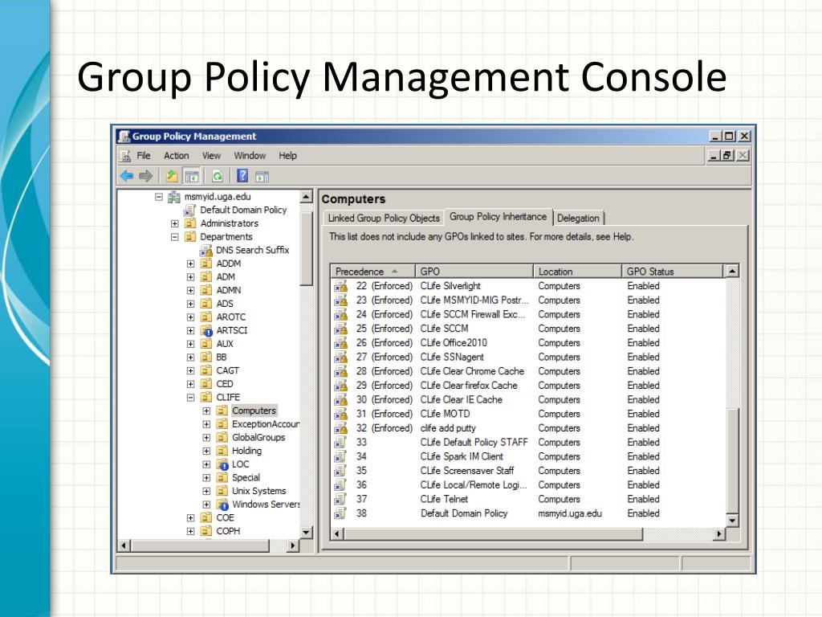Click the GPO list's horizontal scroll left arrow
The height and width of the screenshot is (617, 822).
(337, 534)
